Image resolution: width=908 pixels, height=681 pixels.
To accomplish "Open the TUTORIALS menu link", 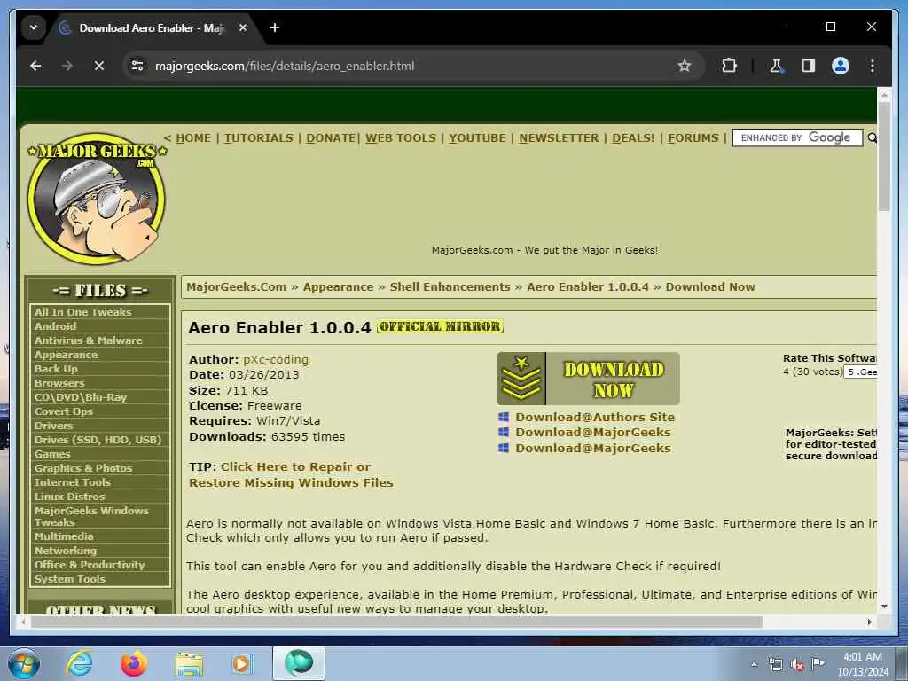I will 258,137.
